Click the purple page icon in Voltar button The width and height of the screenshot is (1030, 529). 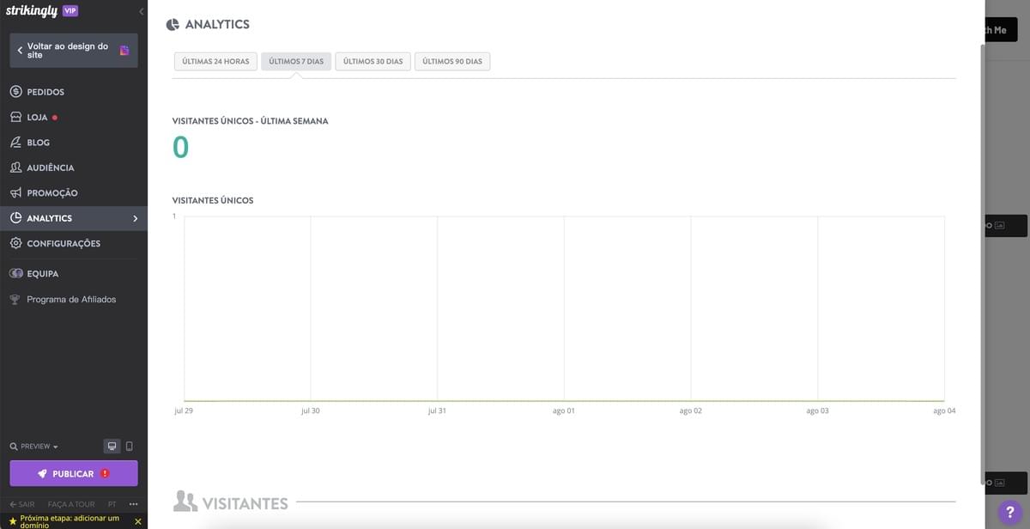pyautogui.click(x=124, y=51)
